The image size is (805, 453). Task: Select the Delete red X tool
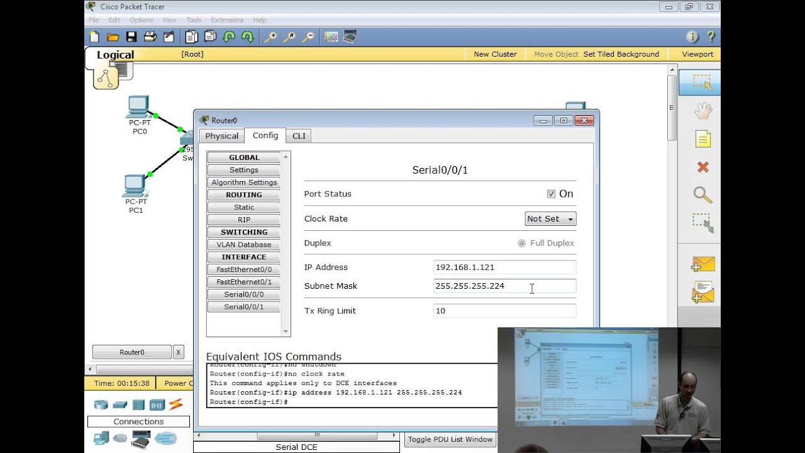pyautogui.click(x=703, y=167)
